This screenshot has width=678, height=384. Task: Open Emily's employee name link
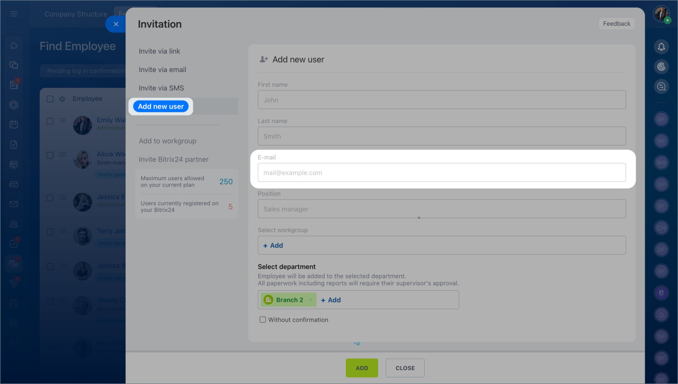pos(111,120)
